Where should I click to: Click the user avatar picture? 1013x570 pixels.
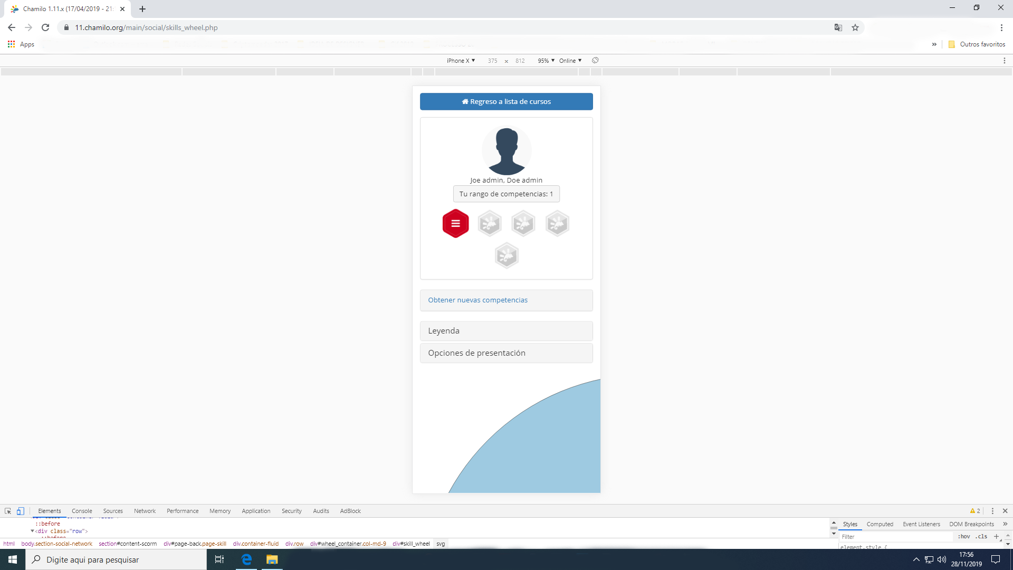[506, 150]
